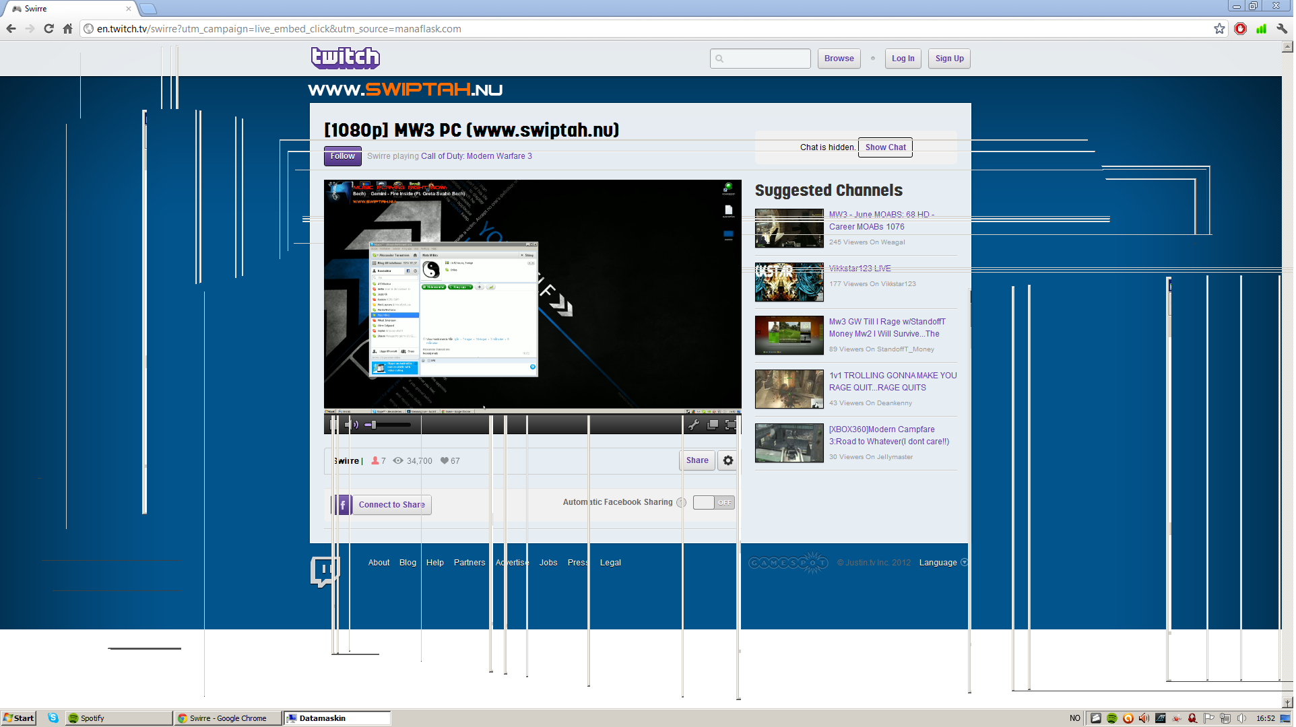
Task: Open the Help footer link
Action: tap(435, 563)
